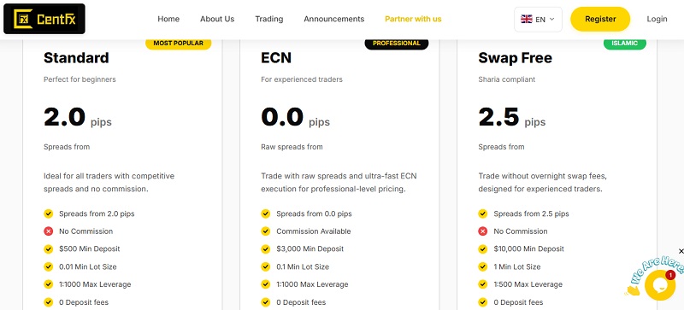Screen dimensions: 684x310
Task: Click the Swap Free account heading
Action: [x=516, y=57]
